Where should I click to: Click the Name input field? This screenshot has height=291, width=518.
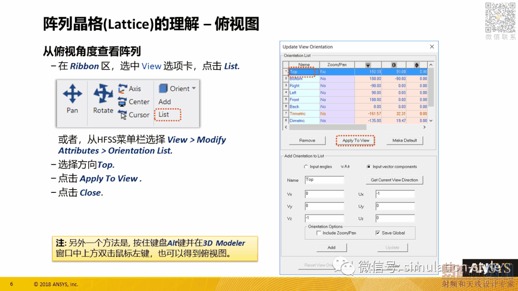click(324, 180)
